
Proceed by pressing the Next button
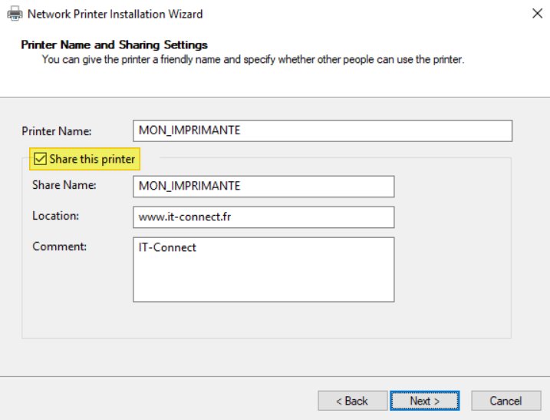[424, 401]
